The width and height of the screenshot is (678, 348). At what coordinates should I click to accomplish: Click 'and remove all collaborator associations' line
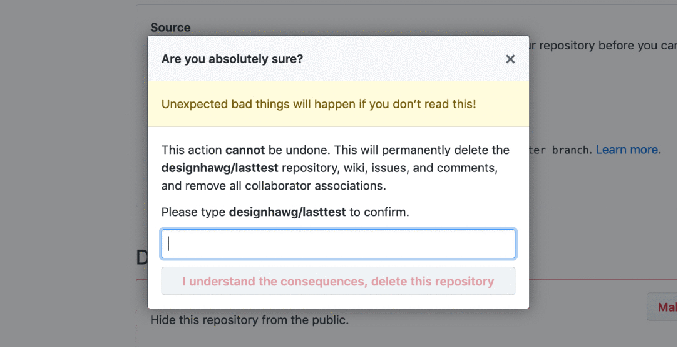tap(274, 186)
